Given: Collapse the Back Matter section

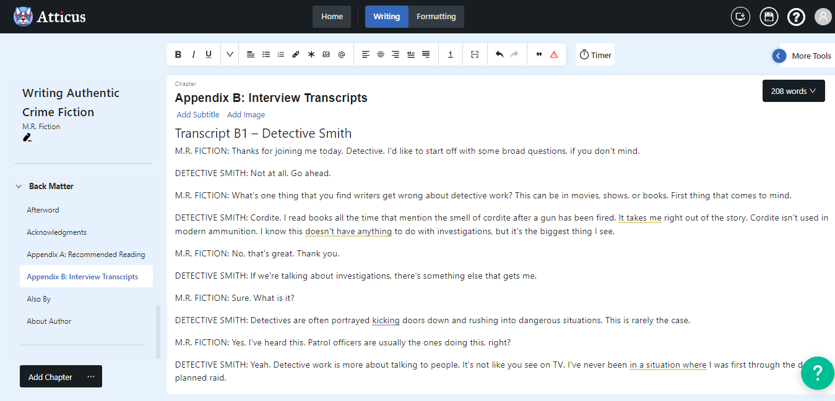Looking at the screenshot, I should (19, 186).
